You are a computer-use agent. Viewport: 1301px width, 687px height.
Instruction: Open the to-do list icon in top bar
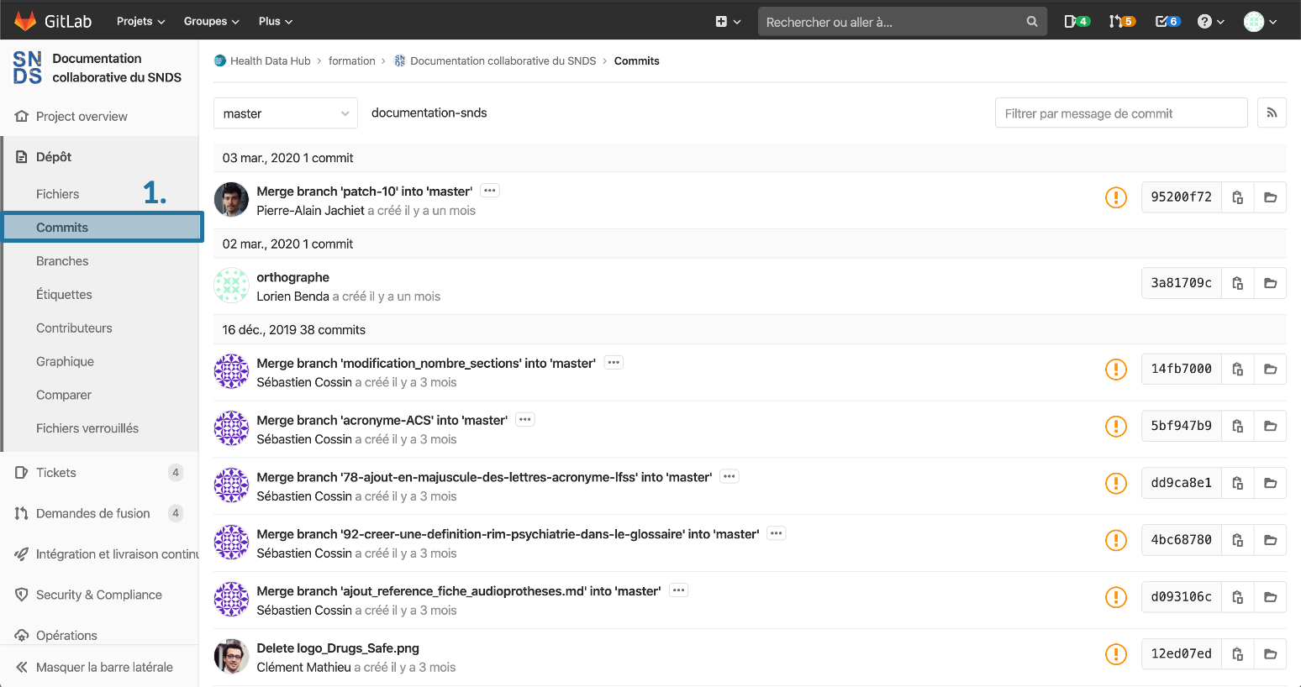coord(1167,22)
